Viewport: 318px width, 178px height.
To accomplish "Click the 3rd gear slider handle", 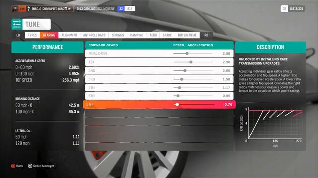I will (x=182, y=79).
